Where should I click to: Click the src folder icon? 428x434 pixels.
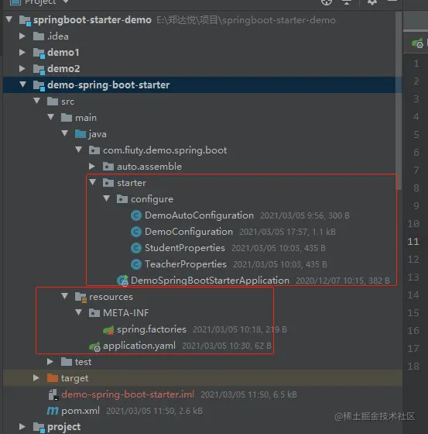point(53,102)
